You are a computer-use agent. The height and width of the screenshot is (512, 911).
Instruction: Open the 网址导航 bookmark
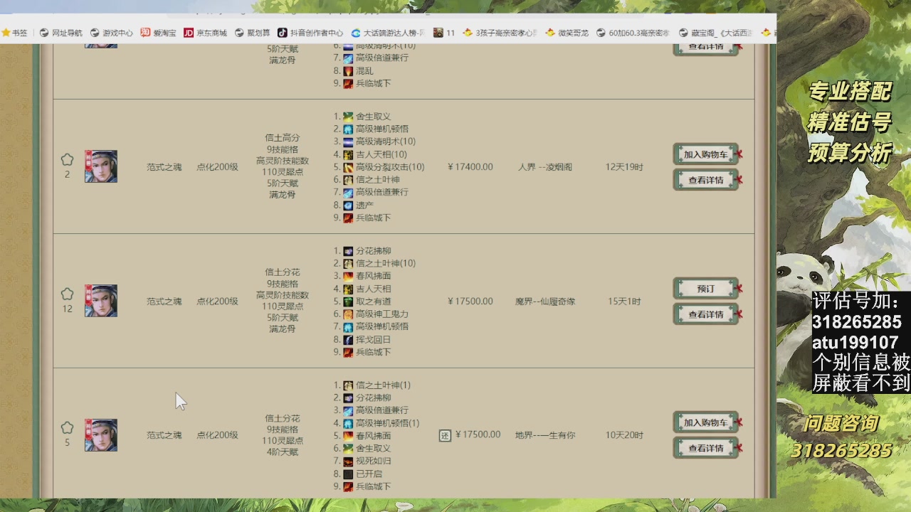coord(61,33)
